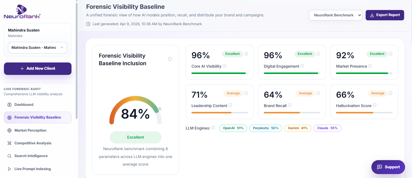The image size is (412, 178).
Task: Click the chat icon on the Support button
Action: (x=379, y=167)
